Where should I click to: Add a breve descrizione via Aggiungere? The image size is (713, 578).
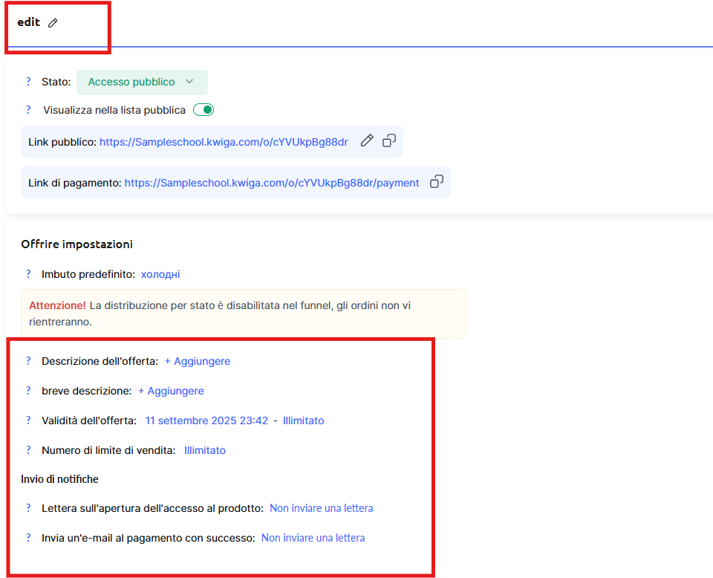coord(171,391)
